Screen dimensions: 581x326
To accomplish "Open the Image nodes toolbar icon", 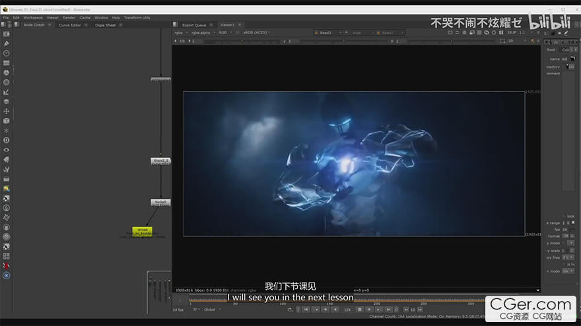I will 7,34.
